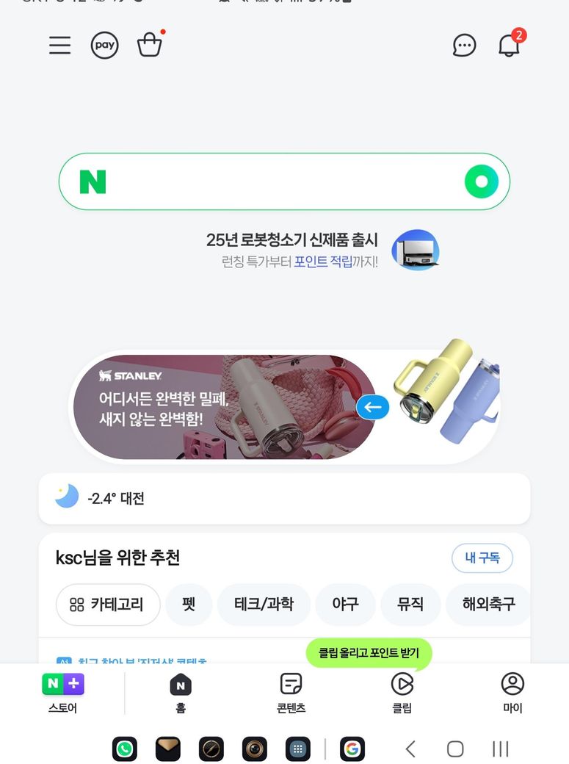Open the 마이 profile tab
The height and width of the screenshot is (764, 569).
(512, 693)
